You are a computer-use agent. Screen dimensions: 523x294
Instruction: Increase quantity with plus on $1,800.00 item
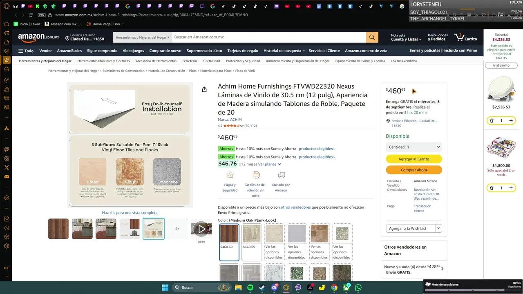[x=511, y=188]
